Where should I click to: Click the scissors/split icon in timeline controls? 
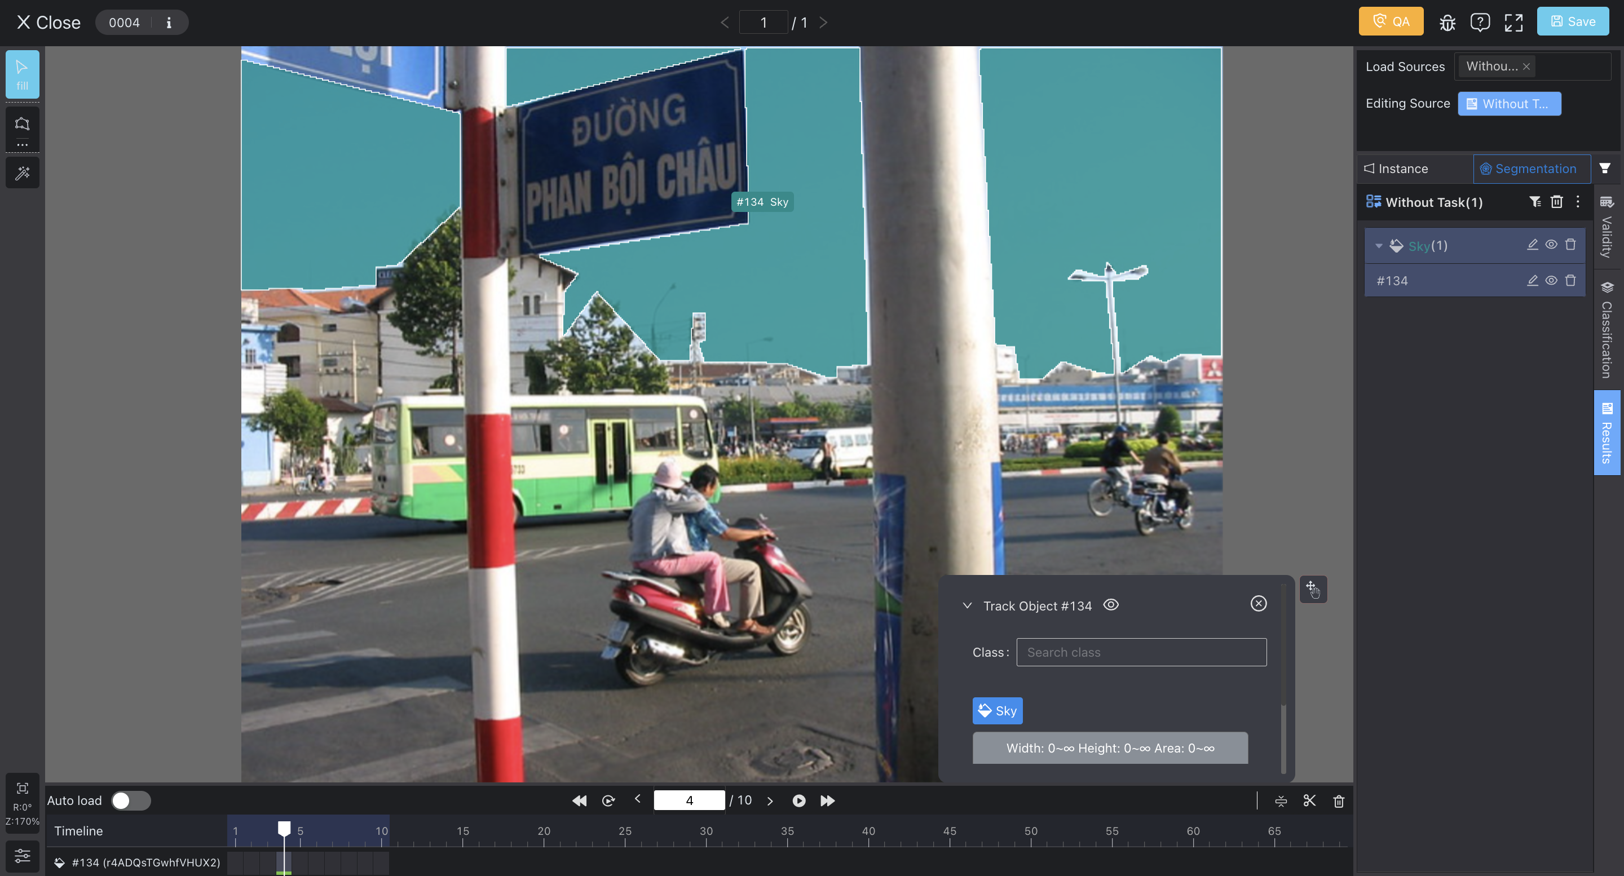(x=1309, y=800)
